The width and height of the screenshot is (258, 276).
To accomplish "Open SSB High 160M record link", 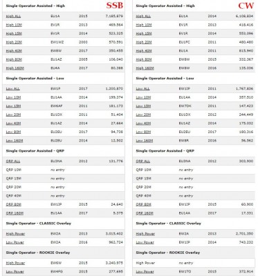I will (x=15, y=68).
